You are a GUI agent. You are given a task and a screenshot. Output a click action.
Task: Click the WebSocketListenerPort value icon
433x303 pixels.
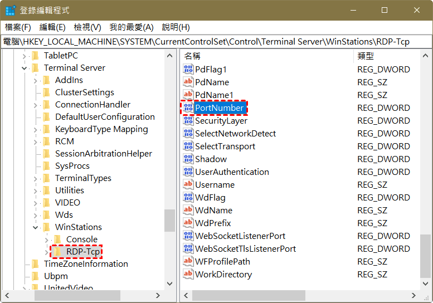coord(188,236)
